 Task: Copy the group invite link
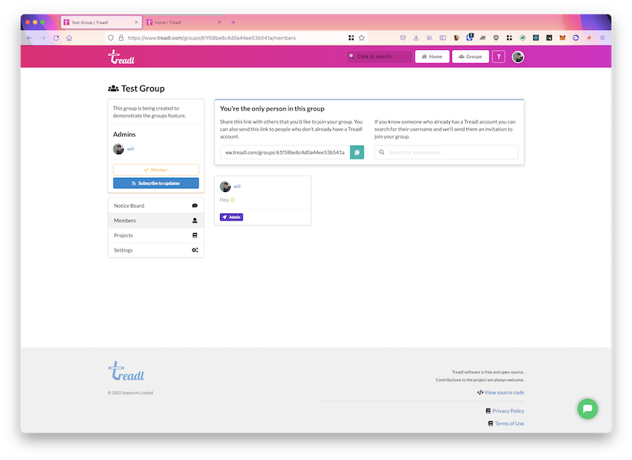(357, 153)
